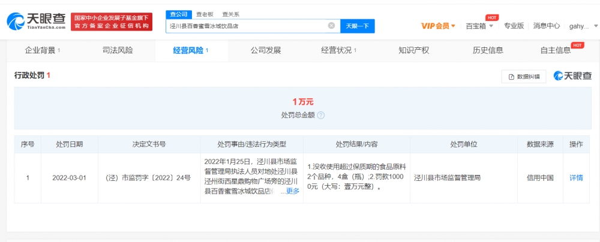600x242 pixels.
Task: Expand penalty reason with 更多 link
Action: click(x=293, y=192)
